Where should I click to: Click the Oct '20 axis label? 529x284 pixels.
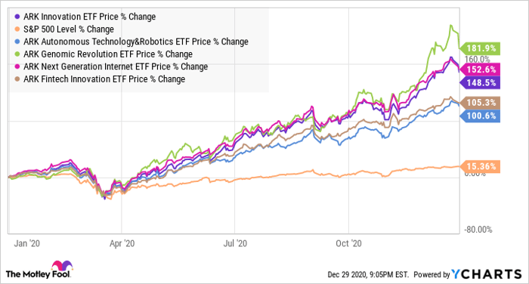[348, 243]
